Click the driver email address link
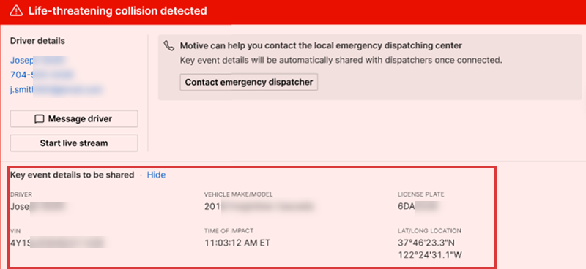Image resolution: width=586 pixels, height=269 pixels. tap(56, 89)
